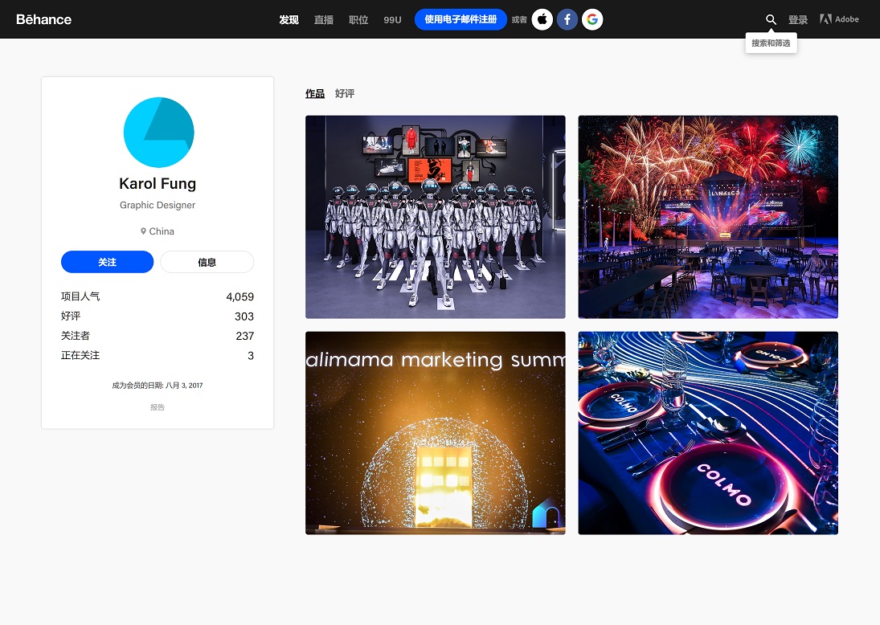This screenshot has width=880, height=625.
Task: Click the 登录 link
Action: 798,19
